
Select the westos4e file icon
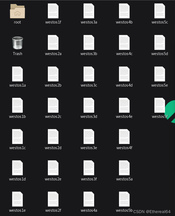coord(124,105)
